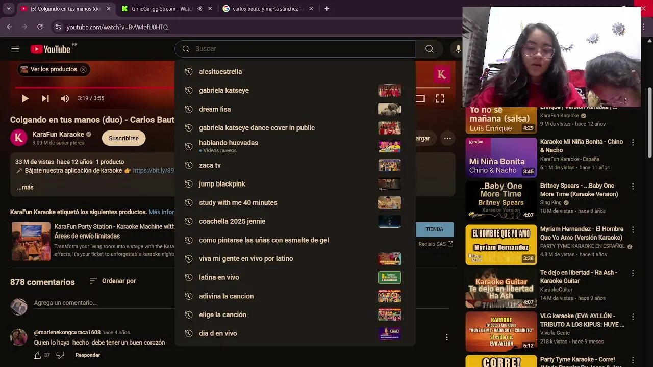Open options for Britney Spears karaoke video
The image size is (653, 367).
click(x=633, y=187)
